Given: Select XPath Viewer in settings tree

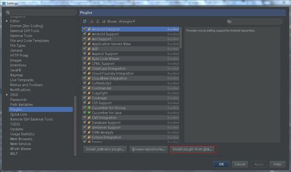Looking at the screenshot, I should (21, 149).
